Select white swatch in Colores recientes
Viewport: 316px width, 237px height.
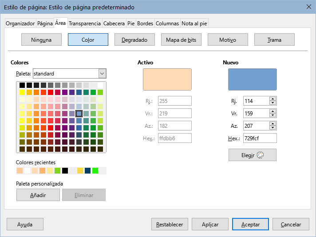coord(27,171)
